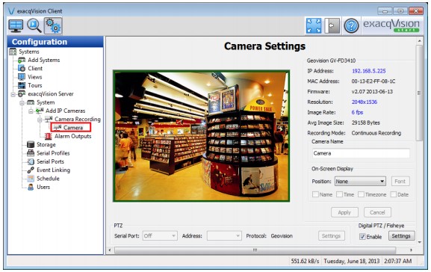Enable the Timezone on-screen display checkbox

361,194
